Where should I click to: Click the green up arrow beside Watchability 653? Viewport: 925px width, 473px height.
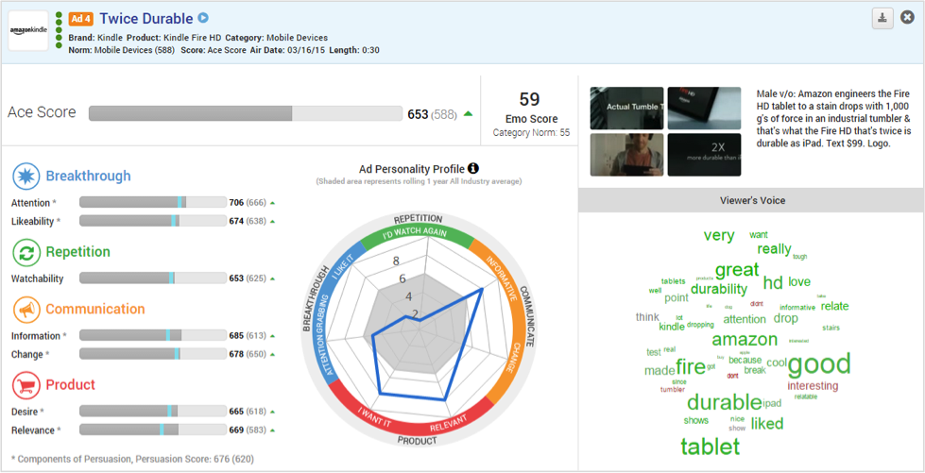pos(272,279)
